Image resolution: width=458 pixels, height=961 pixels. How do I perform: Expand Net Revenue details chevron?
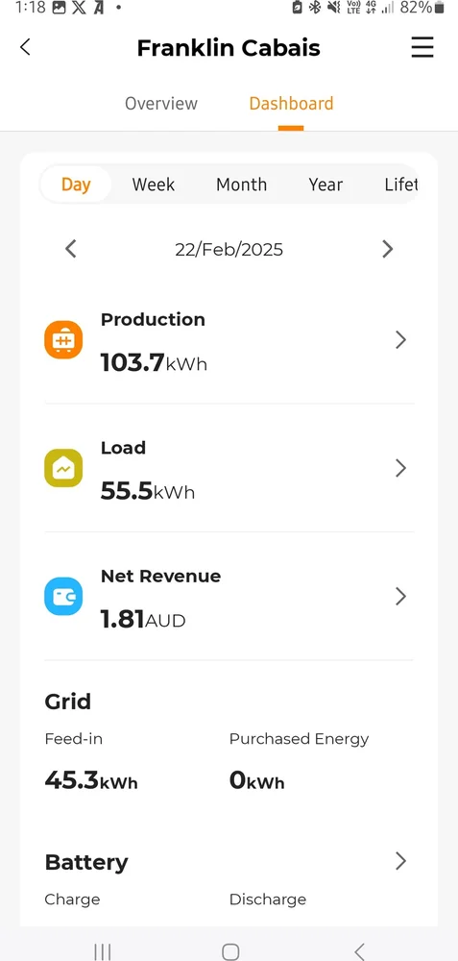[x=400, y=597]
